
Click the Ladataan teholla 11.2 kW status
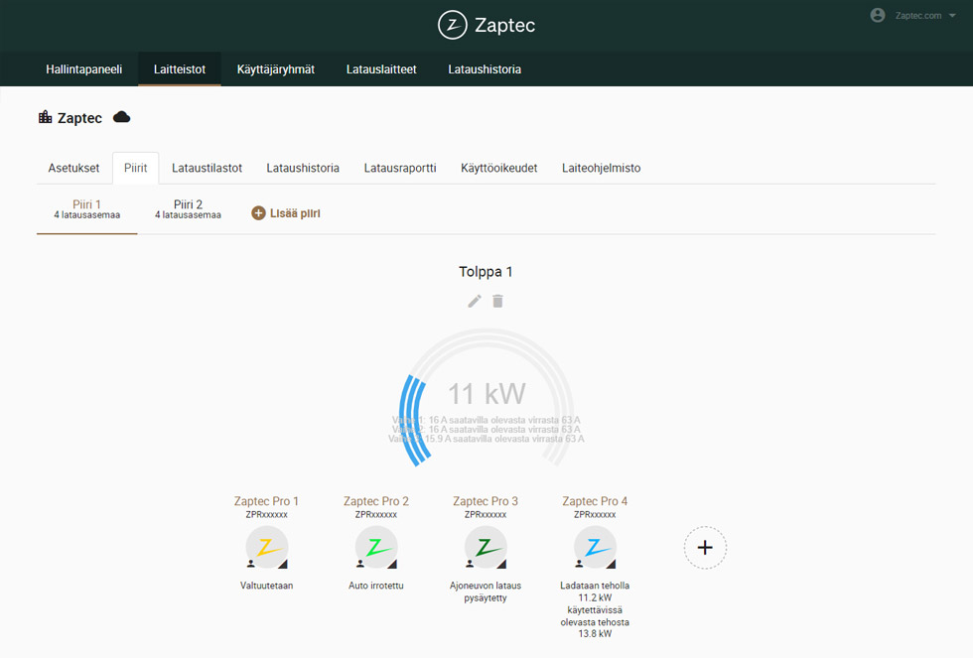(x=595, y=609)
